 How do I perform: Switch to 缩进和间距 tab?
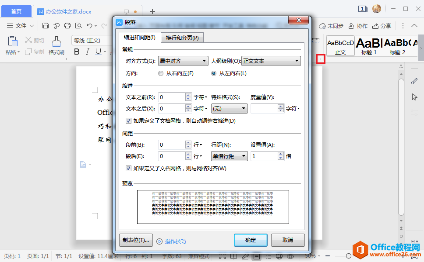(x=140, y=38)
